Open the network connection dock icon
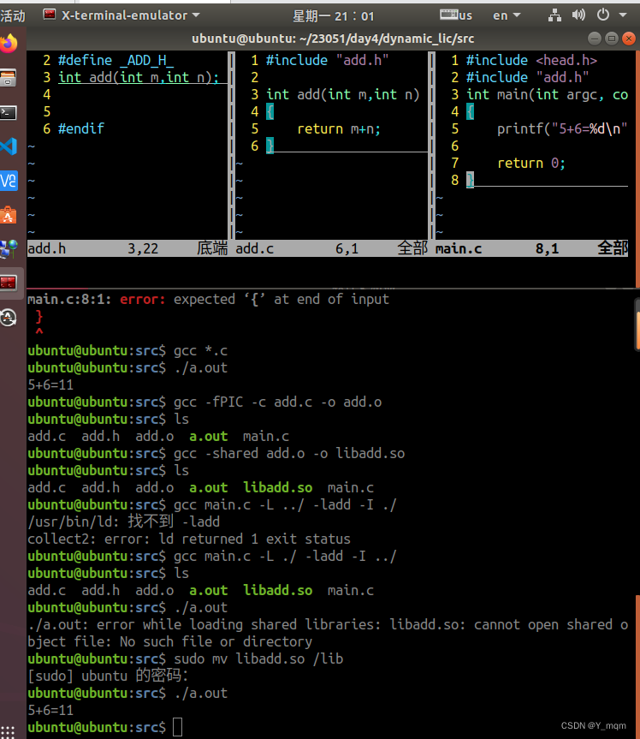The width and height of the screenshot is (640, 739). [x=9, y=249]
